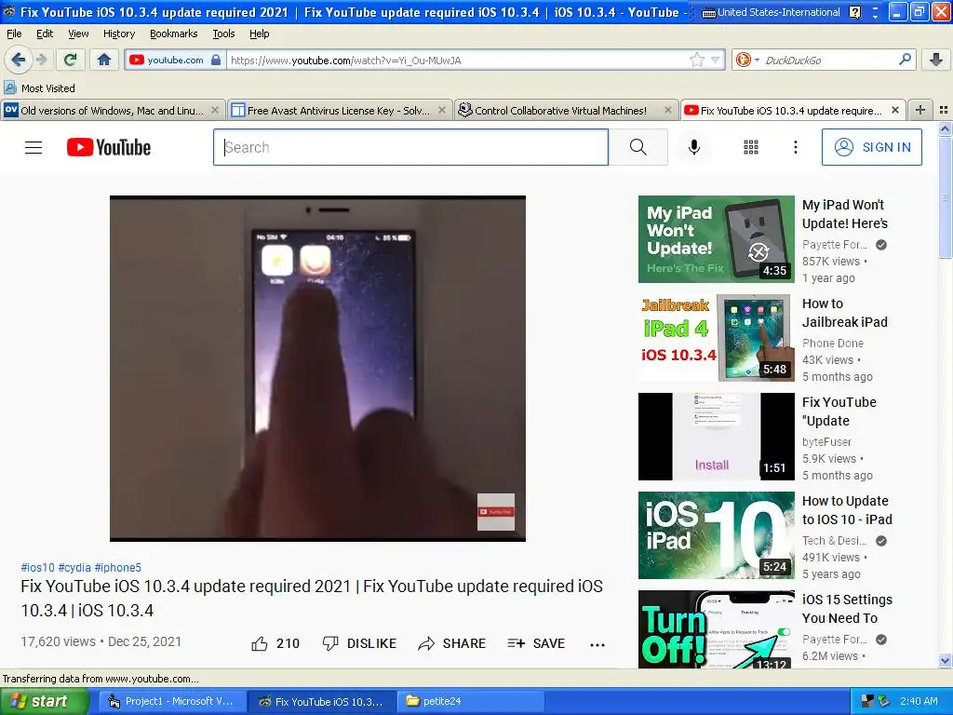Click the page scrollbar up arrow
This screenshot has width=953, height=715.
[x=945, y=128]
